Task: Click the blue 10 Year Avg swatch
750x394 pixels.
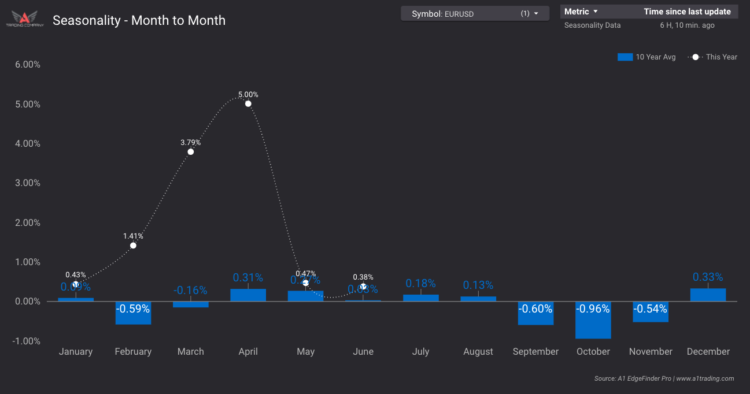Action: [625, 57]
